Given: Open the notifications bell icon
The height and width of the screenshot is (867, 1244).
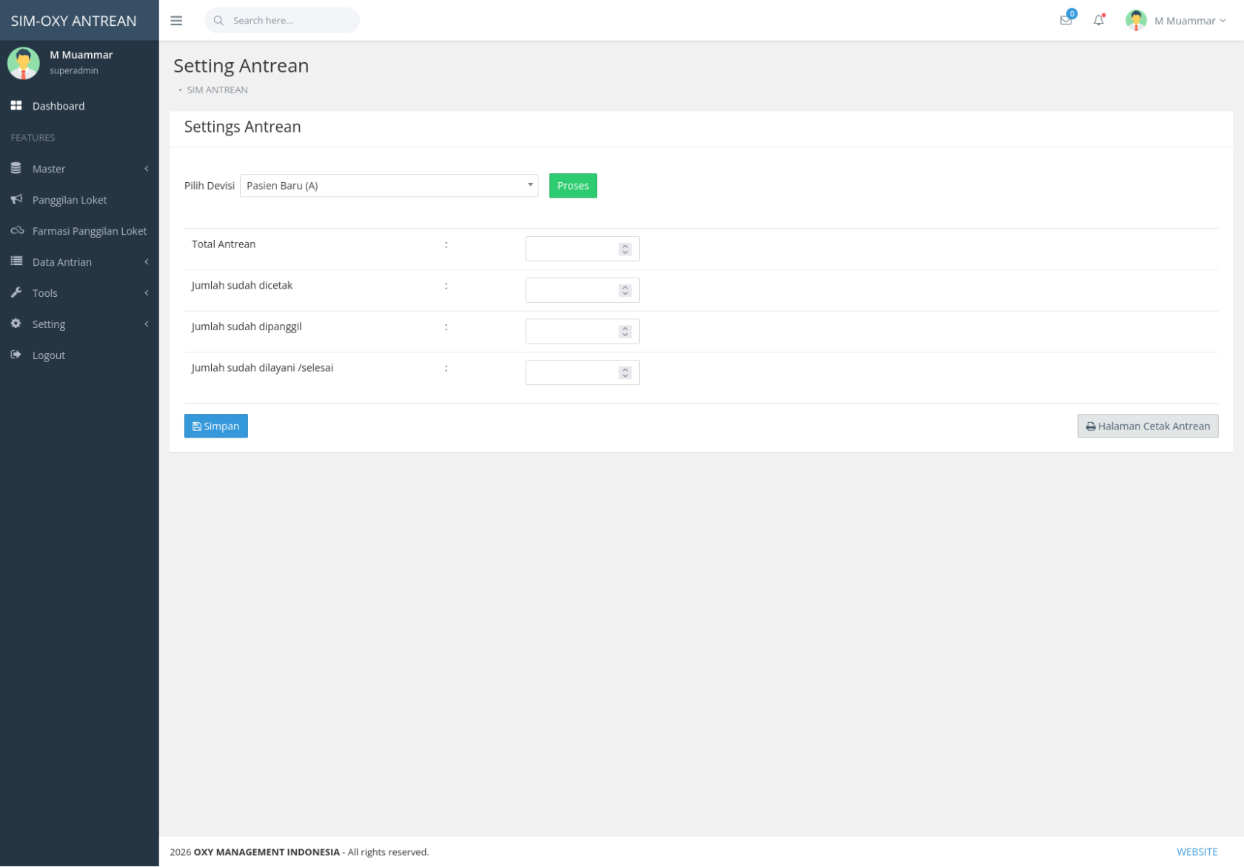Looking at the screenshot, I should pyautogui.click(x=1098, y=20).
